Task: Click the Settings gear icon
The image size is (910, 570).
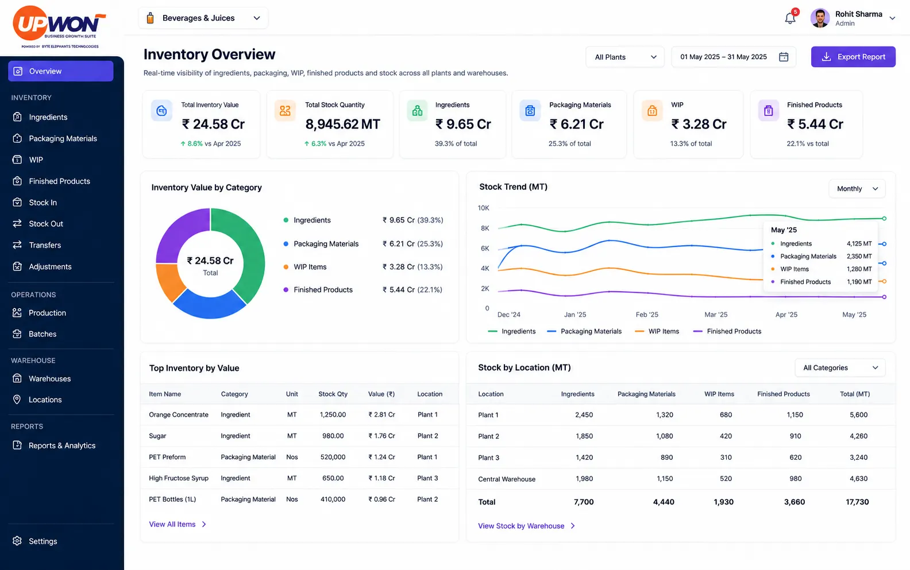Action: [x=17, y=541]
